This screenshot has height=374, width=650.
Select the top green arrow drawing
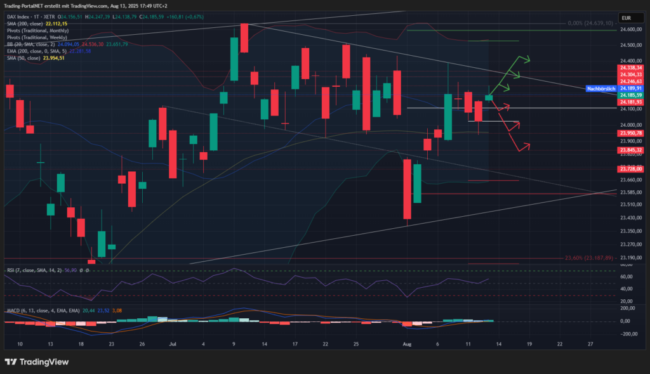coord(521,60)
